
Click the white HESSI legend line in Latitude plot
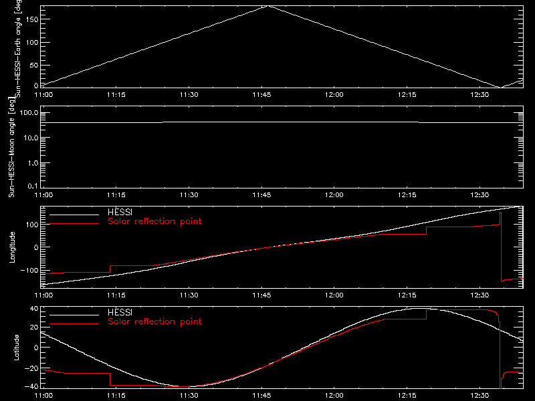click(74, 315)
